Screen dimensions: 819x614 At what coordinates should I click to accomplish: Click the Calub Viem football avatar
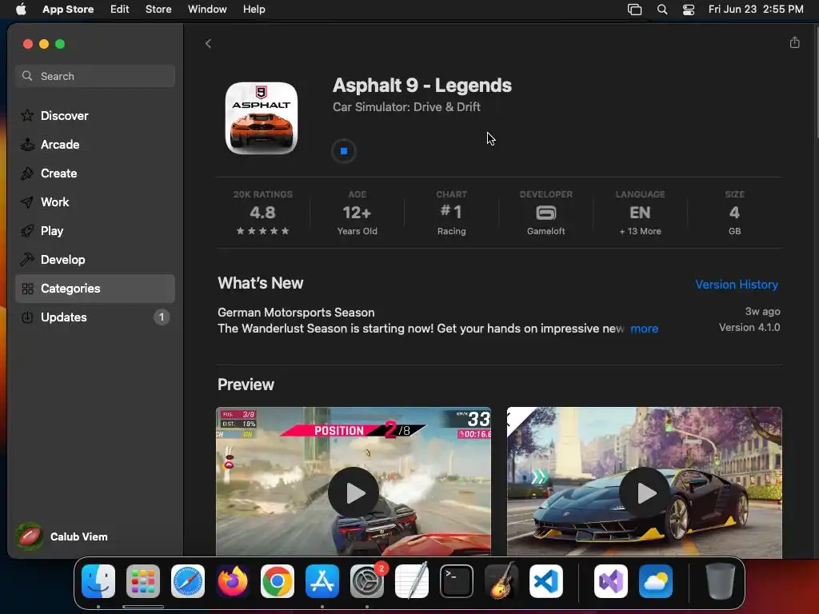pyautogui.click(x=30, y=536)
